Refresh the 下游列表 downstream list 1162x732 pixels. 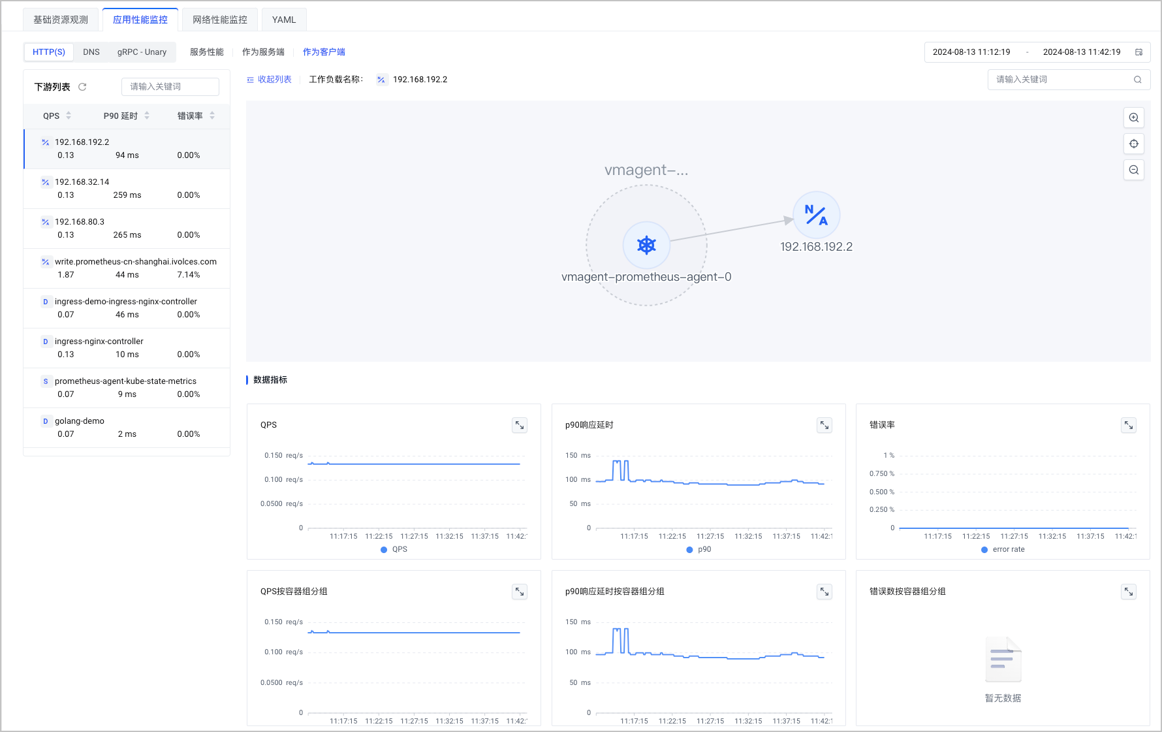(82, 87)
